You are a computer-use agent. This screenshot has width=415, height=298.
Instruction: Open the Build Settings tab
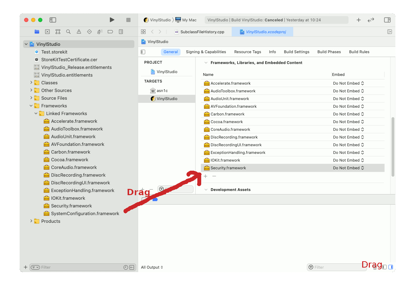point(296,52)
